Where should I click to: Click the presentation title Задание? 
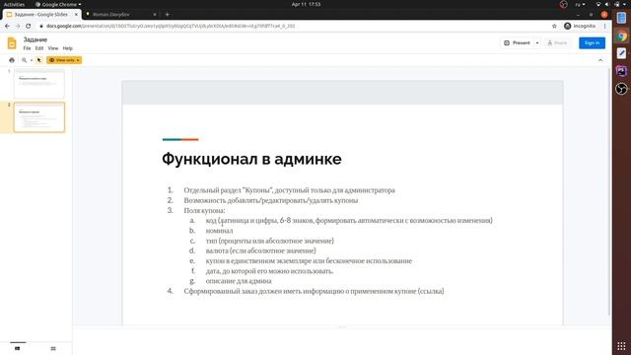click(x=35, y=39)
